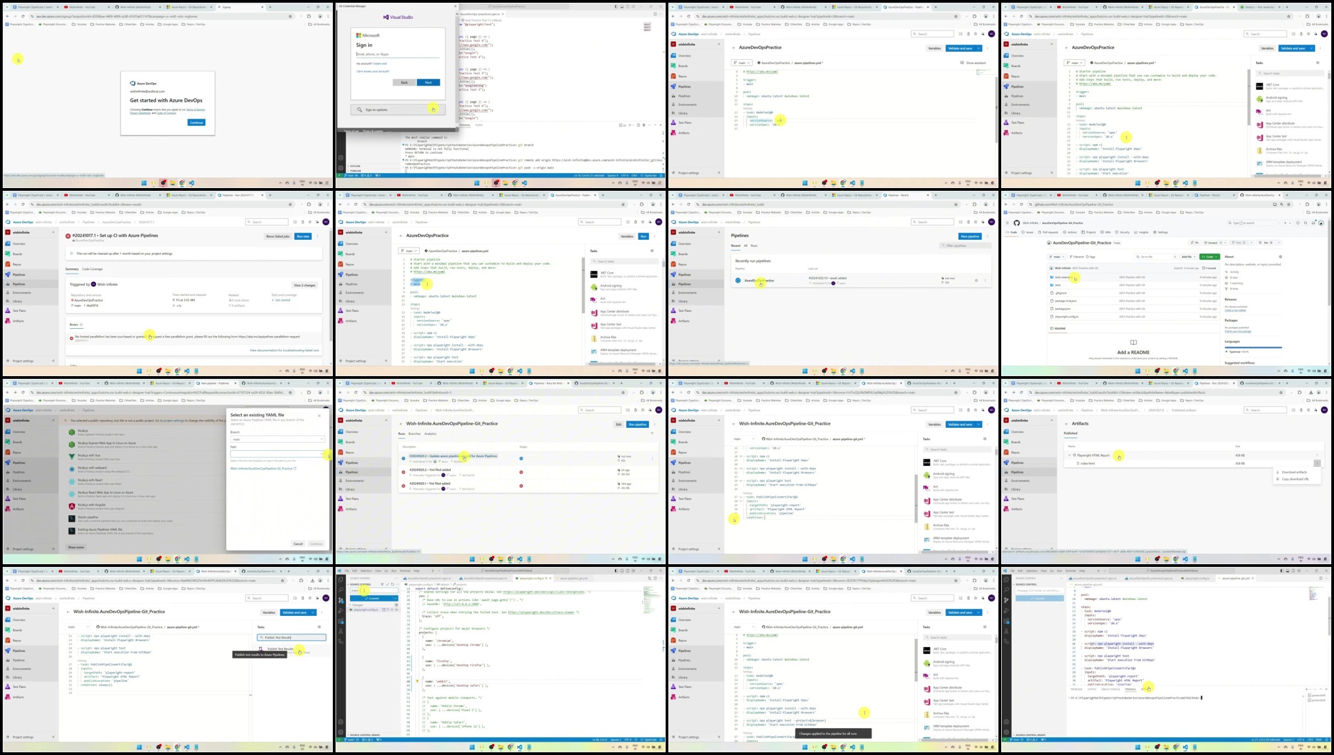Click Continue on Get started with Azure DevOps
This screenshot has width=1334, height=755.
pos(196,123)
